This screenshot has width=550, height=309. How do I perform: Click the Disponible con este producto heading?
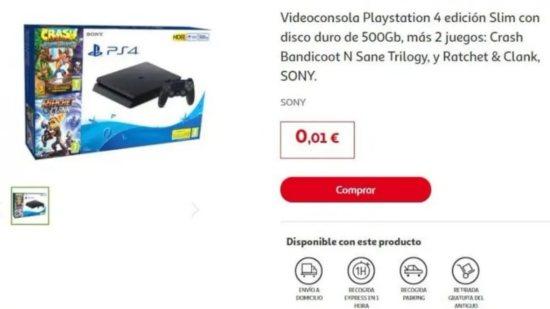354,242
